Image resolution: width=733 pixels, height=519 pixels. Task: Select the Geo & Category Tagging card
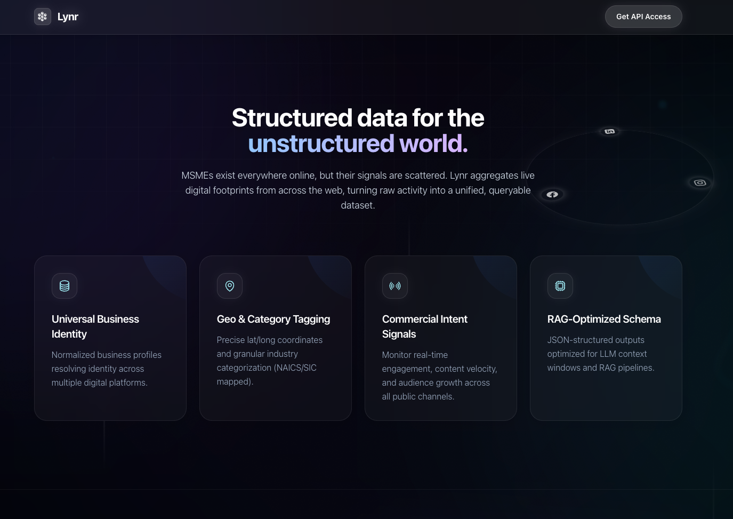[275, 338]
